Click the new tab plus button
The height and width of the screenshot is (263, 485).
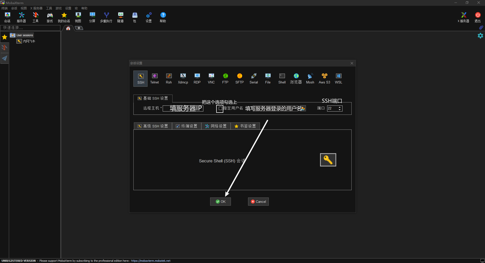pyautogui.click(x=79, y=28)
